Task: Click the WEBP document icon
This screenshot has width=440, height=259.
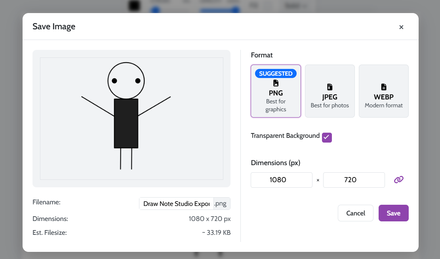Action: coord(383,87)
